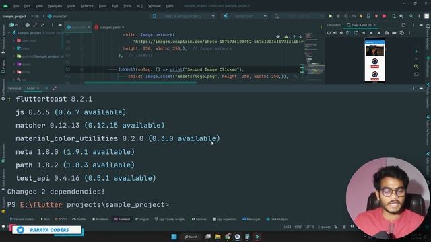
Task: Open Resource Manager side tool tab
Action: 3,38
